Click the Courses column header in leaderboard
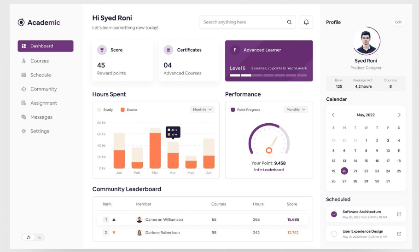 [x=219, y=204]
